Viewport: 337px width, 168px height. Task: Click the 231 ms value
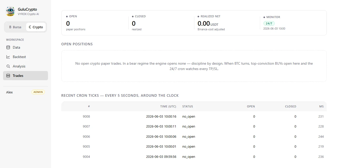[321, 116]
